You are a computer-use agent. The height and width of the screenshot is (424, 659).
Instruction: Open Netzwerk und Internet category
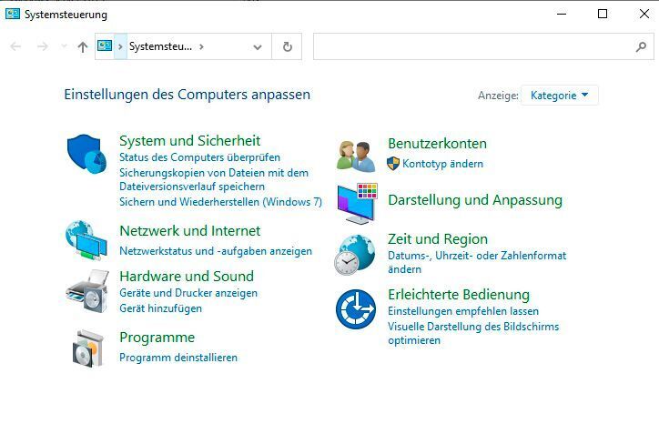point(190,231)
